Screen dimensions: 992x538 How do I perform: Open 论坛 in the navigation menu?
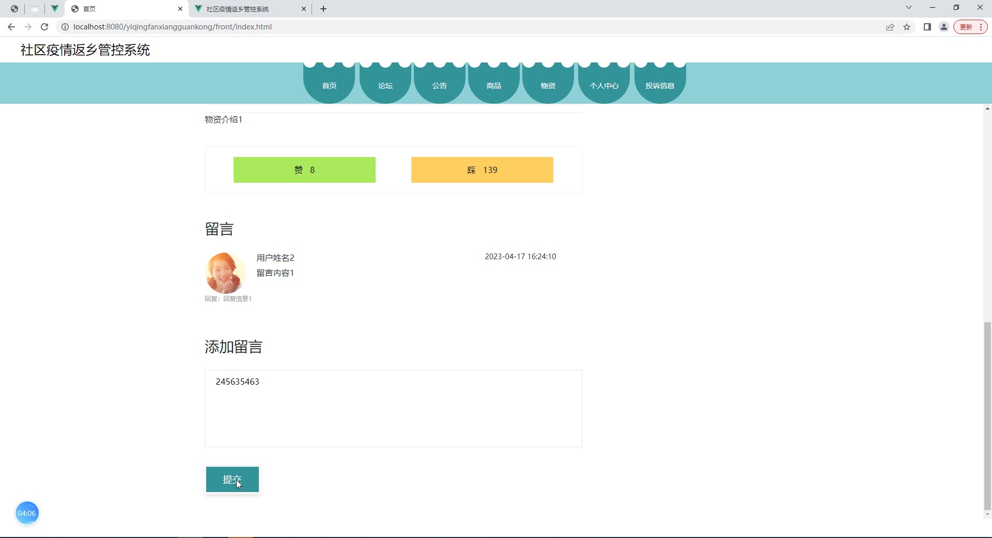(385, 84)
